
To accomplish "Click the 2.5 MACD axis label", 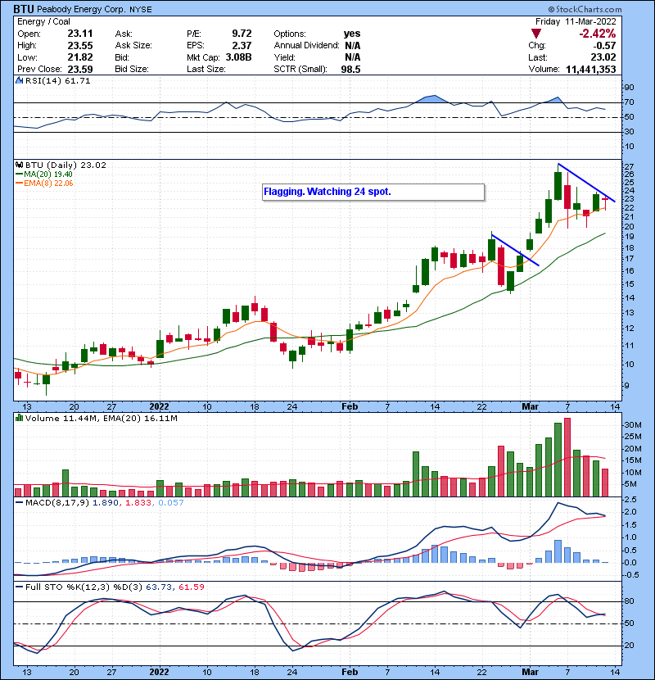I will tap(630, 500).
